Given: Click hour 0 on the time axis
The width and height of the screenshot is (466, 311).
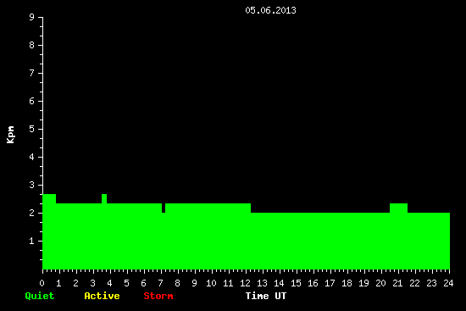Looking at the screenshot, I should point(42,283).
